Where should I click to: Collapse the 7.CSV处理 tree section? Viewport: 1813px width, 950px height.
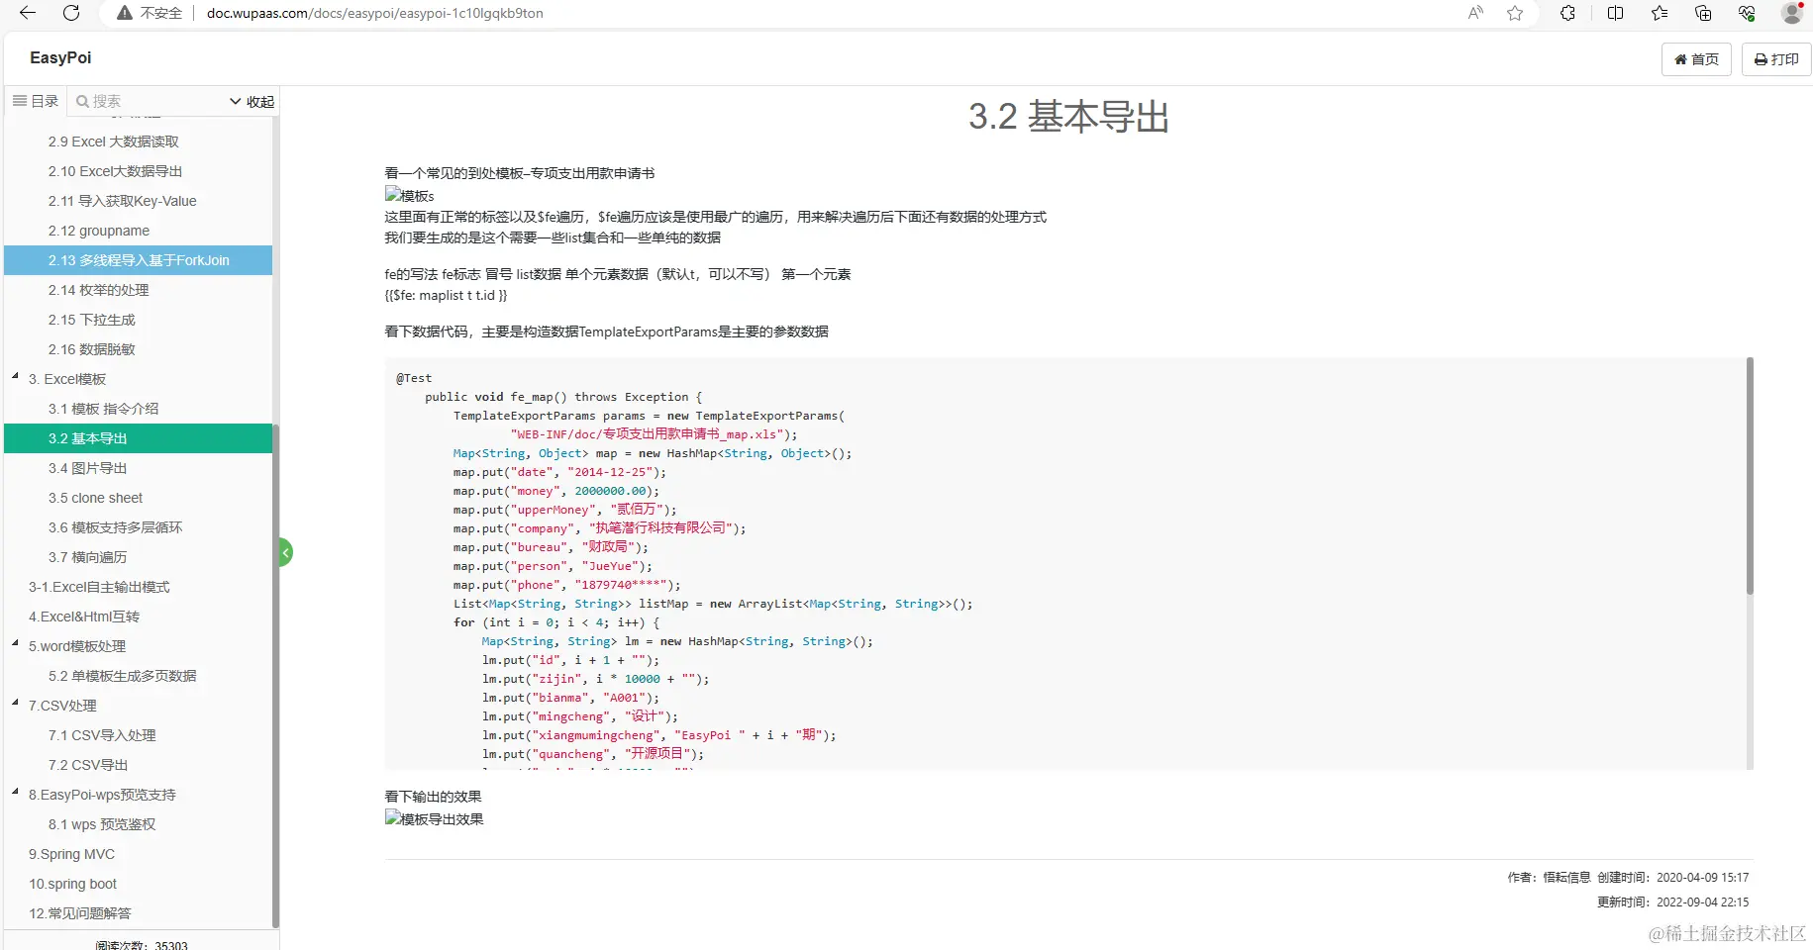click(15, 702)
